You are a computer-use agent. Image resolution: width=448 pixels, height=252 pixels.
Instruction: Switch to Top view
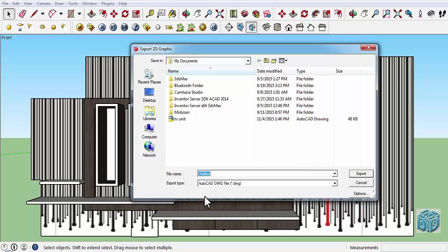(x=278, y=27)
